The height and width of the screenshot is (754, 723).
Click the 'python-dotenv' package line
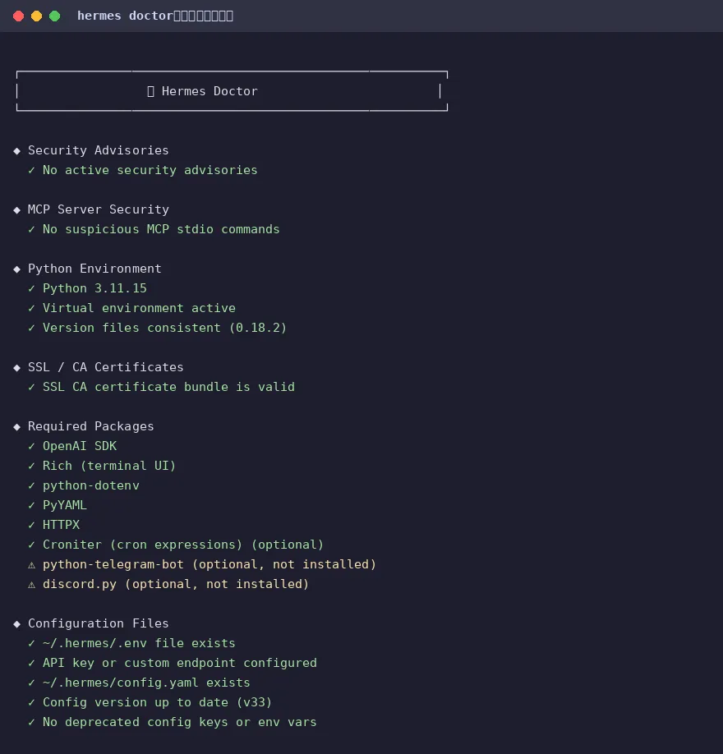pos(91,485)
